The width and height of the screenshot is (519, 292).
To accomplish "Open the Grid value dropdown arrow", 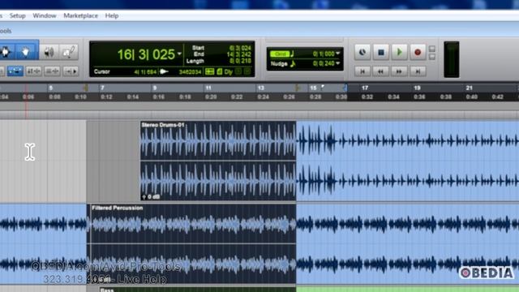I will pos(338,54).
